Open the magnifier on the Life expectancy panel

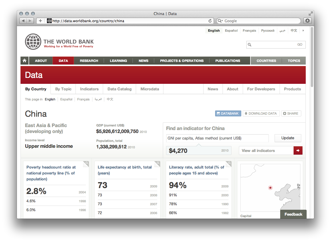pyautogui.click(x=157, y=163)
